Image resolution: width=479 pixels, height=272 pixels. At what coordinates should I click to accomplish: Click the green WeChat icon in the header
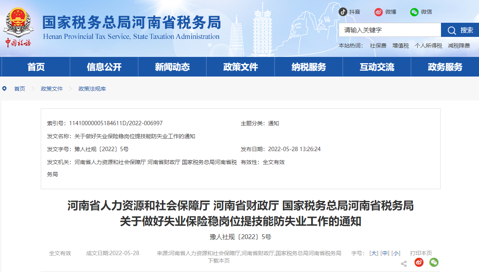pos(414,12)
